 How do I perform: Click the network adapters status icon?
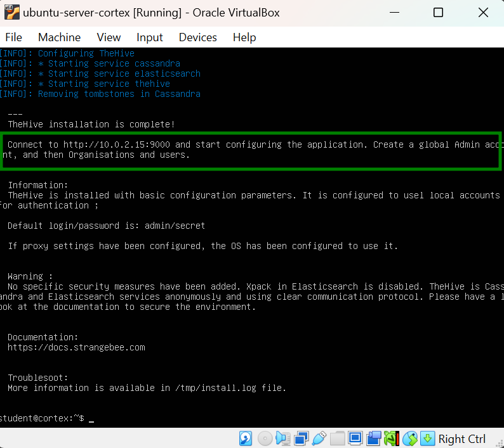point(301,438)
